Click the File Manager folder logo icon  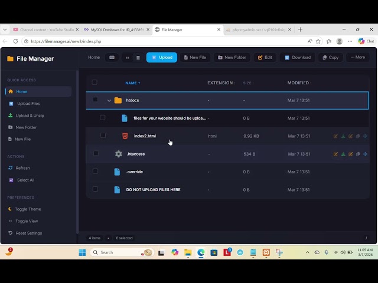click(10, 59)
